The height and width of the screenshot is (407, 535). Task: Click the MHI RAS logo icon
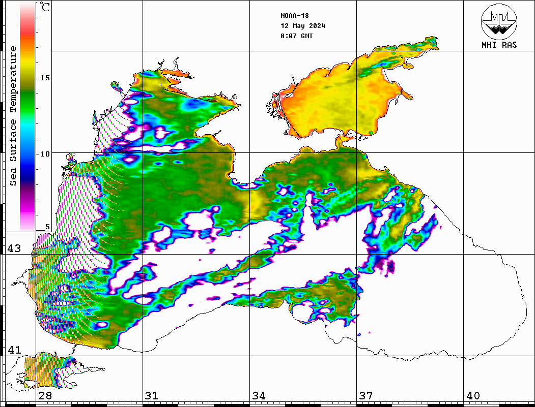tap(499, 21)
